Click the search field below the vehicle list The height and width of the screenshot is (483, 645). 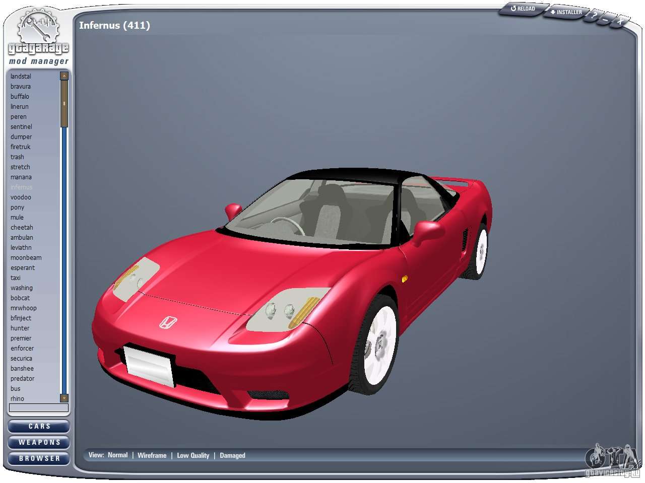click(38, 407)
